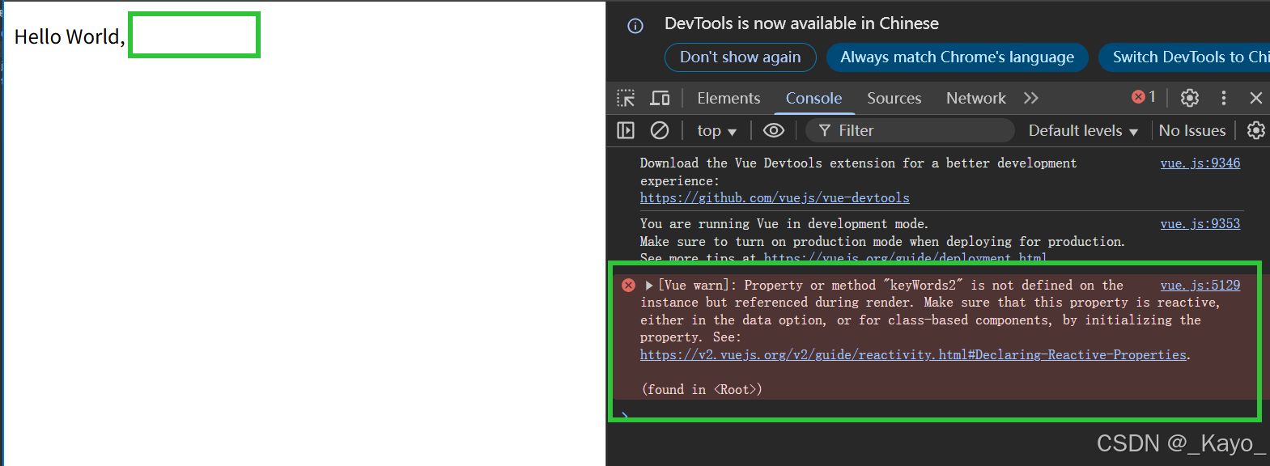Click the Hello World, page text
The width and height of the screenshot is (1270, 466).
70,37
